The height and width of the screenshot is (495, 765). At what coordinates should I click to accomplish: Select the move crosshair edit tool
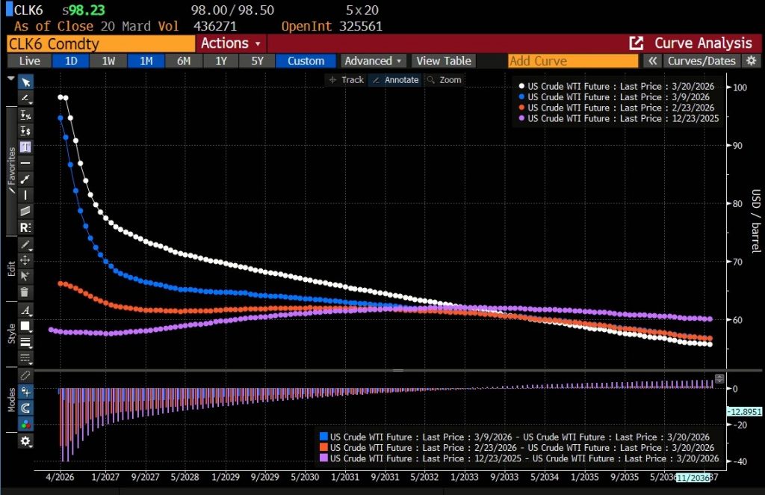tap(25, 260)
